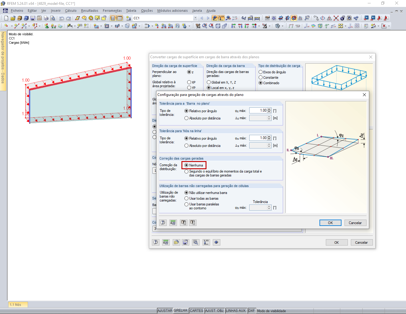This screenshot has height=314, width=406.
Task: Redo the action via toolbar arrow
Action: [69, 18]
